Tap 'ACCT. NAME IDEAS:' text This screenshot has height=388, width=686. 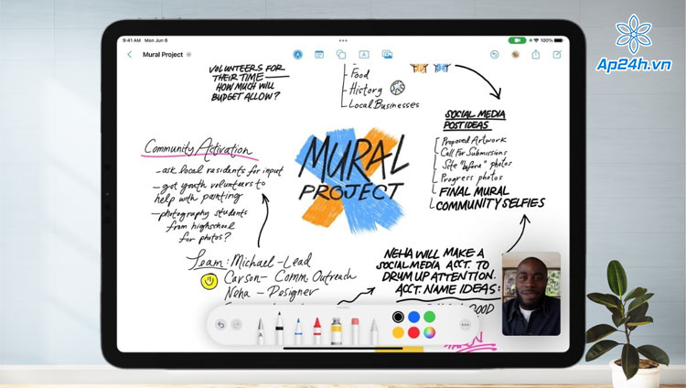pos(447,289)
